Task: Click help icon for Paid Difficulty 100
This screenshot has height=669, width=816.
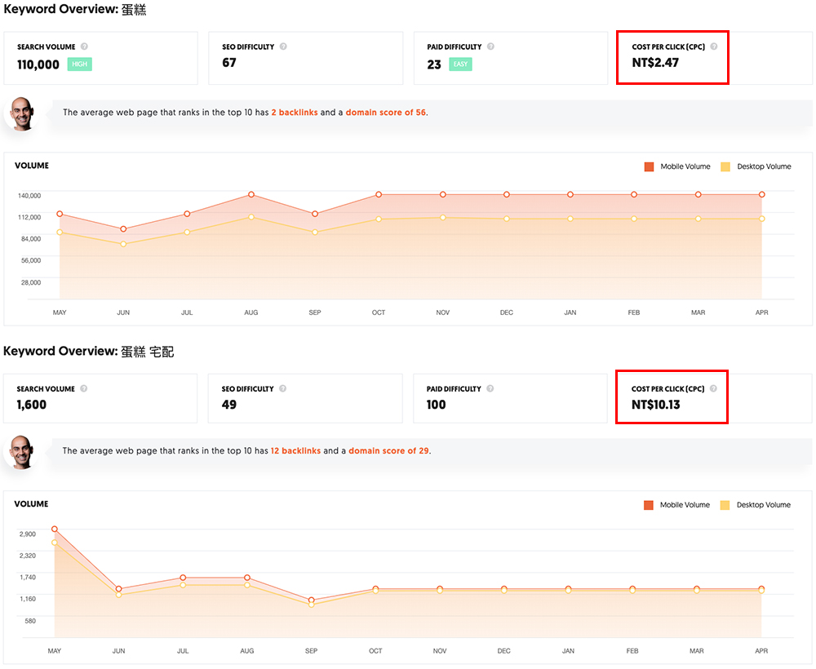Action: 490,389
